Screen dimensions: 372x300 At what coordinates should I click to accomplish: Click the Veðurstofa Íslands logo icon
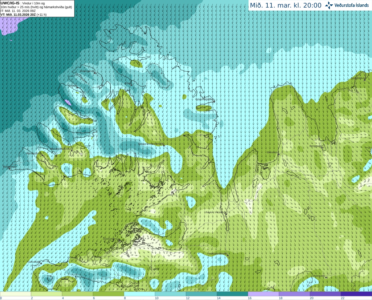pos(329,5)
